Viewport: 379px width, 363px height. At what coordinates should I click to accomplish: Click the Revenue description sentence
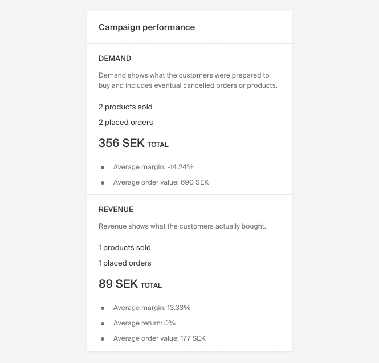(182, 226)
